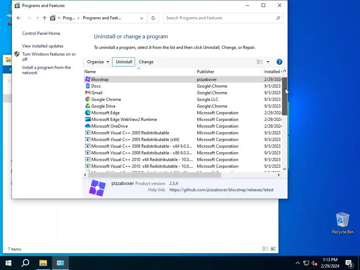Go back with the left arrow
Screen dimensions: 360x270
coord(19,18)
